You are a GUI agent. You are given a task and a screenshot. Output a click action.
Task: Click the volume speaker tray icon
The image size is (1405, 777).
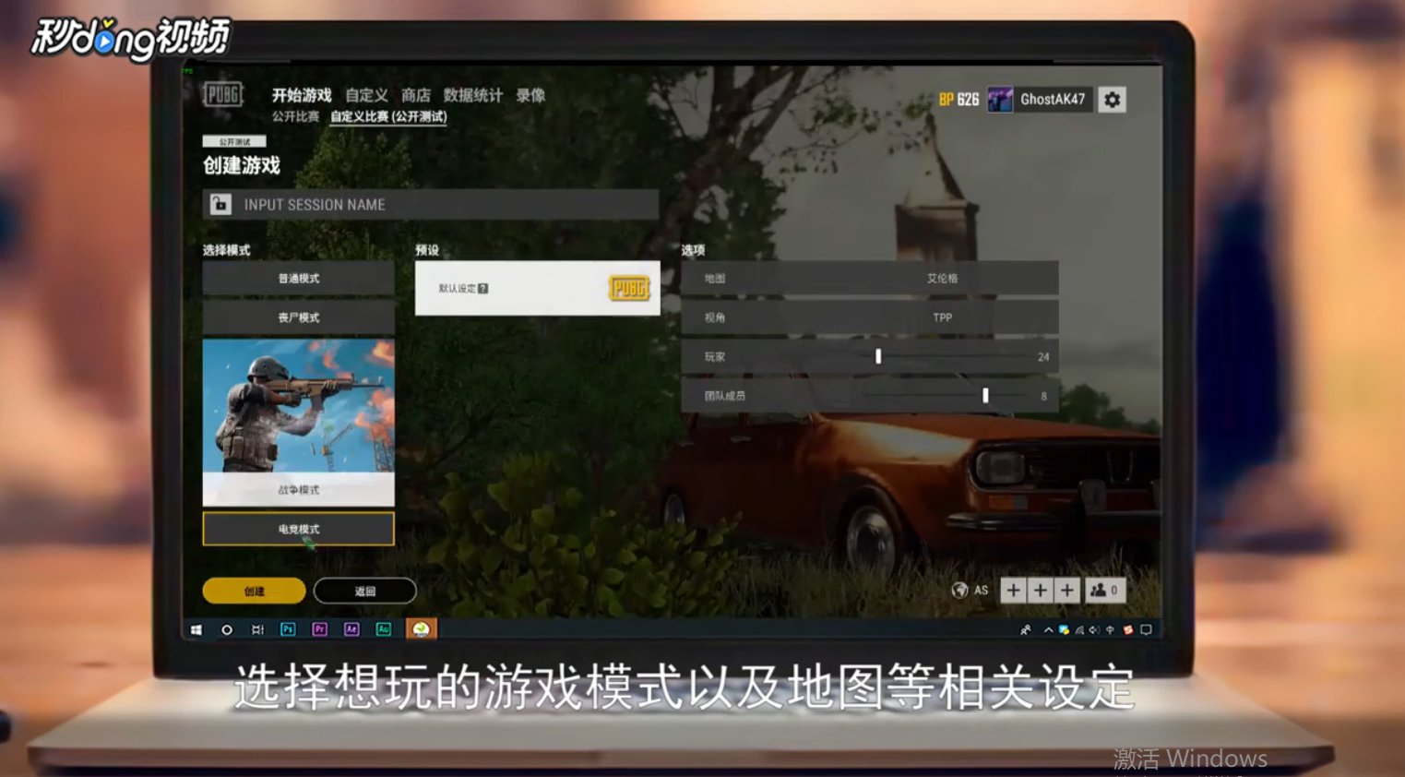coord(1094,629)
